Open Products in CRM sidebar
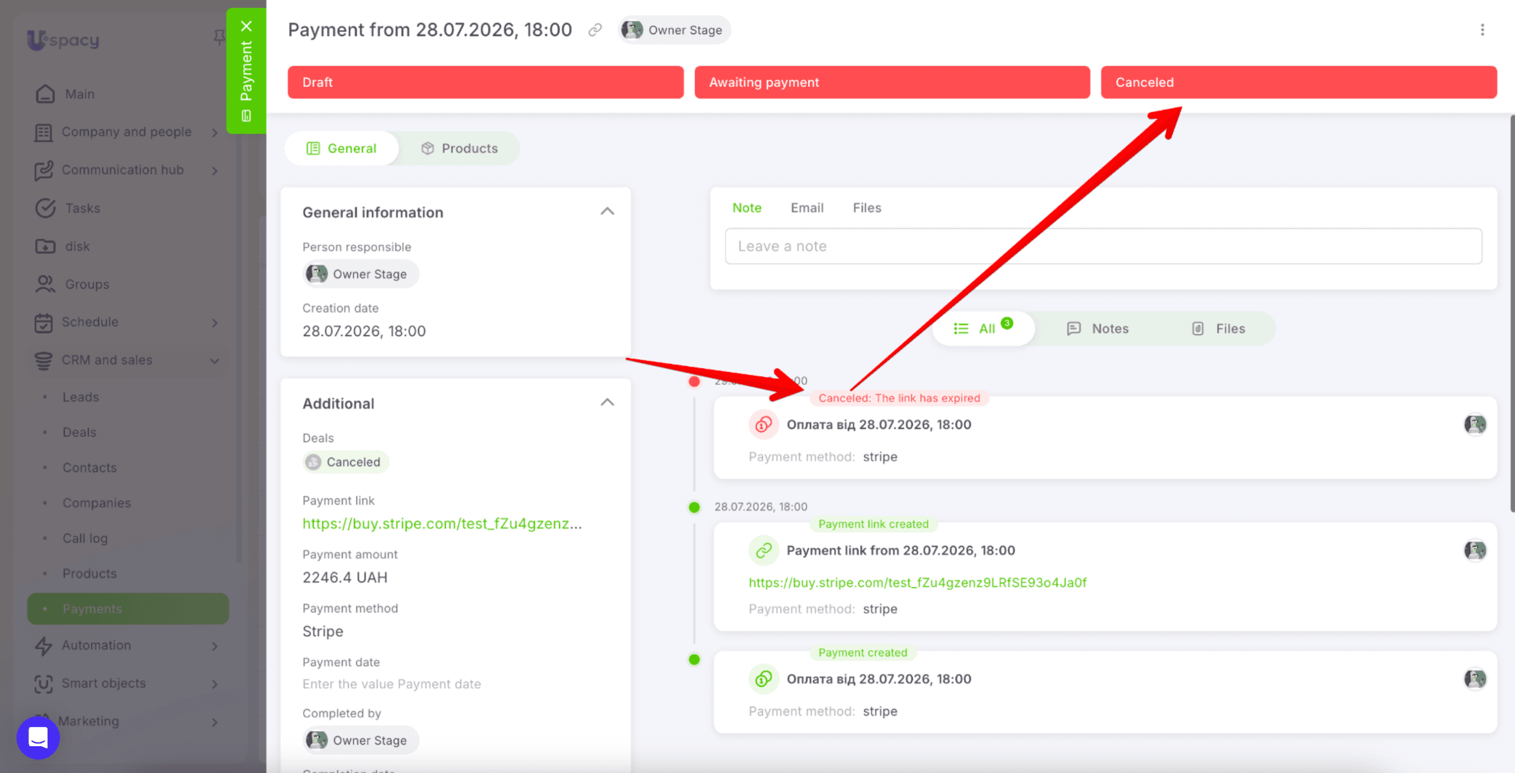The image size is (1515, 773). [x=89, y=574]
